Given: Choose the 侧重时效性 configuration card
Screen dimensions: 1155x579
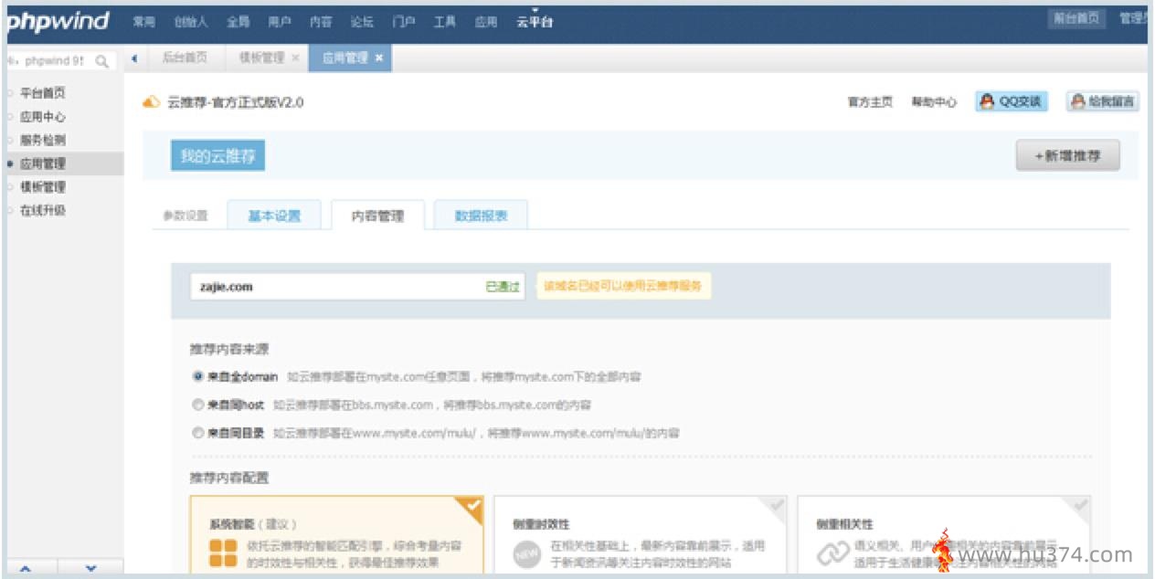Looking at the screenshot, I should (641, 537).
